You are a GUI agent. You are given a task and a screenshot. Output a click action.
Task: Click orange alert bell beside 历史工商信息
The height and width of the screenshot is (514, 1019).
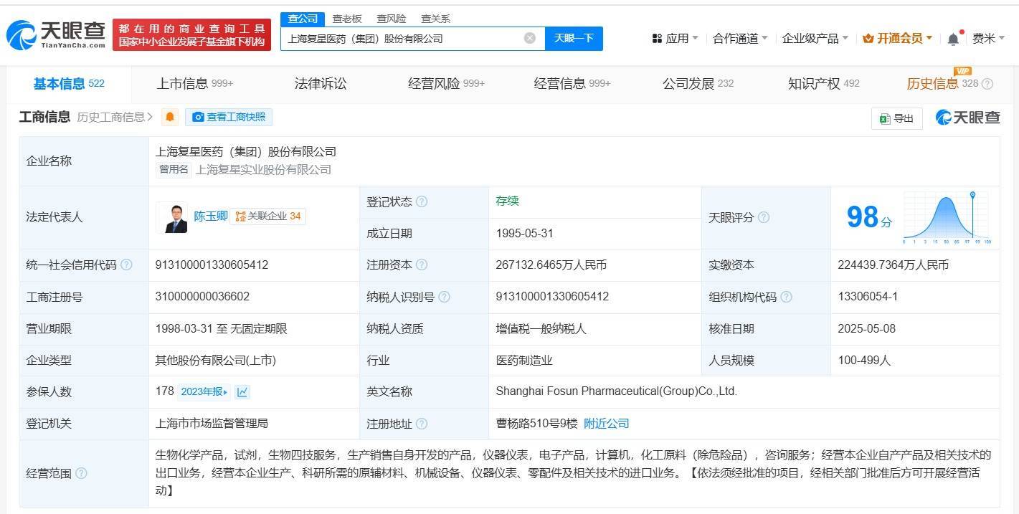tap(170, 117)
